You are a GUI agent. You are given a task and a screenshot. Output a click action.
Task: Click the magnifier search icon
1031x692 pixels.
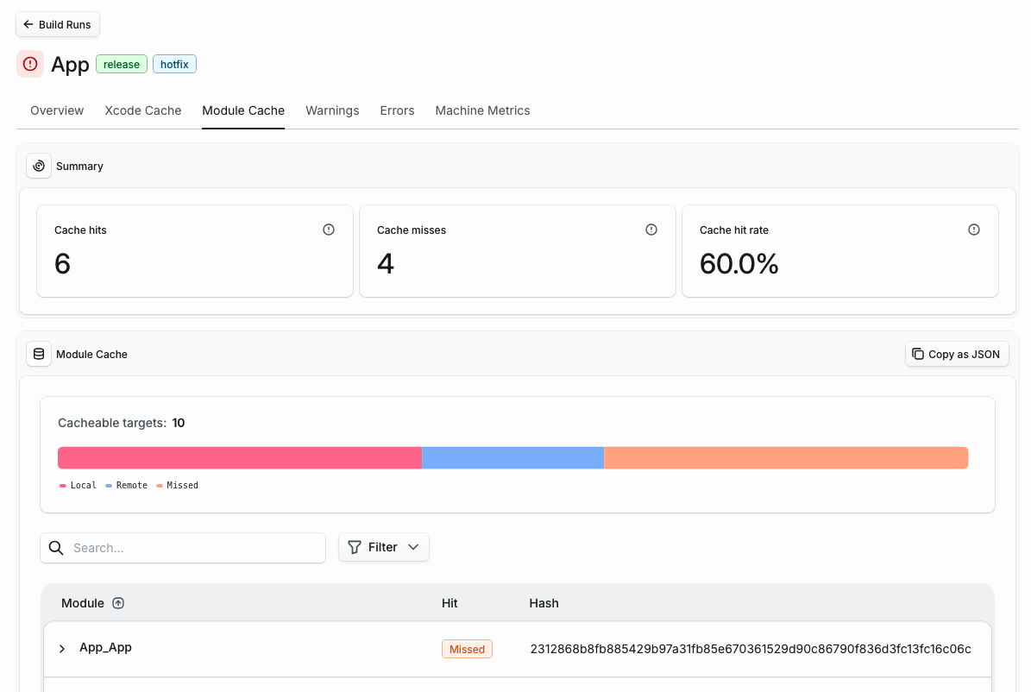tap(57, 548)
